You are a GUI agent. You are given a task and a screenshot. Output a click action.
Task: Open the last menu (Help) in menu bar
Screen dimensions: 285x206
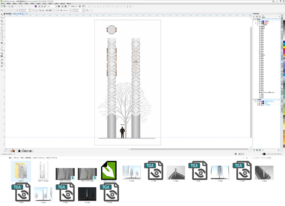tap(69, 3)
